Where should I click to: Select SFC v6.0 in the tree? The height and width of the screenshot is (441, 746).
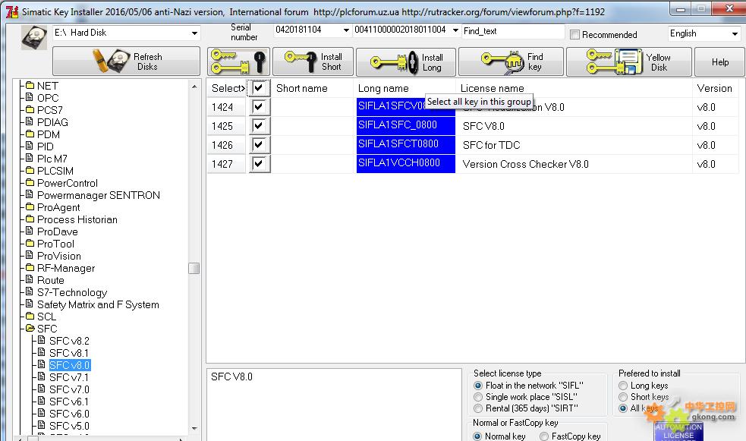pyautogui.click(x=70, y=414)
